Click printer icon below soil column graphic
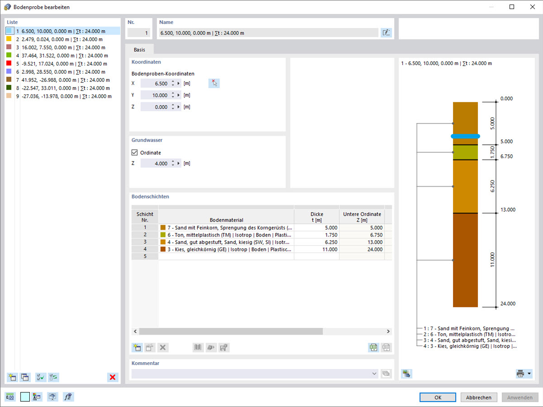The height and width of the screenshot is (407, 543). tap(520, 374)
